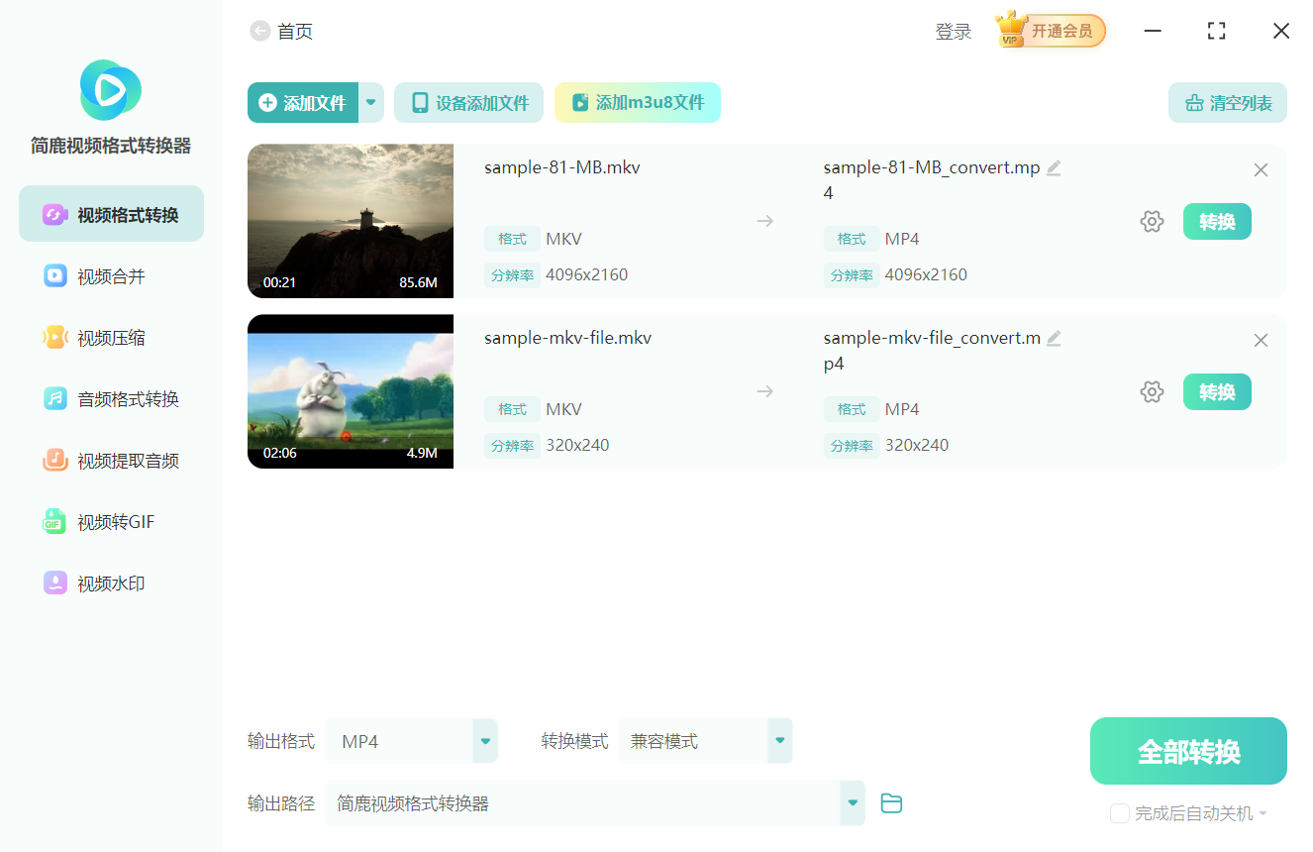Enable 完成后自动关机 (shutdown after completion)
The width and height of the screenshot is (1313, 852).
(x=1120, y=812)
